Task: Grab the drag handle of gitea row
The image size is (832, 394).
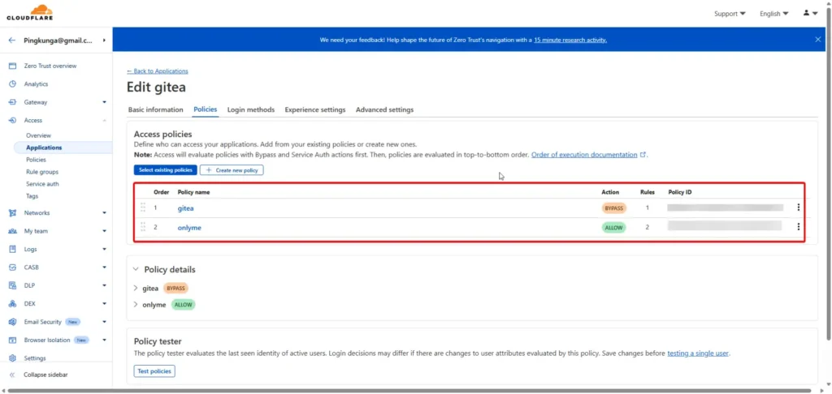Action: point(143,208)
